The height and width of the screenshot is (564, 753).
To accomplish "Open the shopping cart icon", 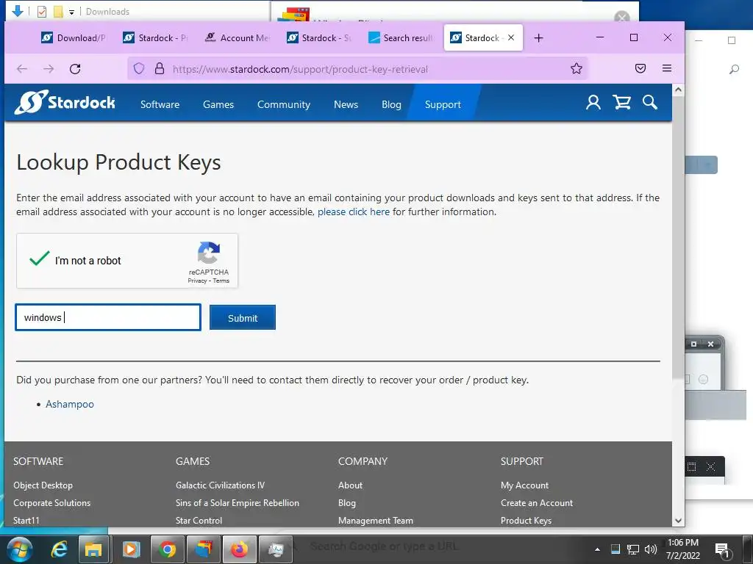I will [621, 102].
